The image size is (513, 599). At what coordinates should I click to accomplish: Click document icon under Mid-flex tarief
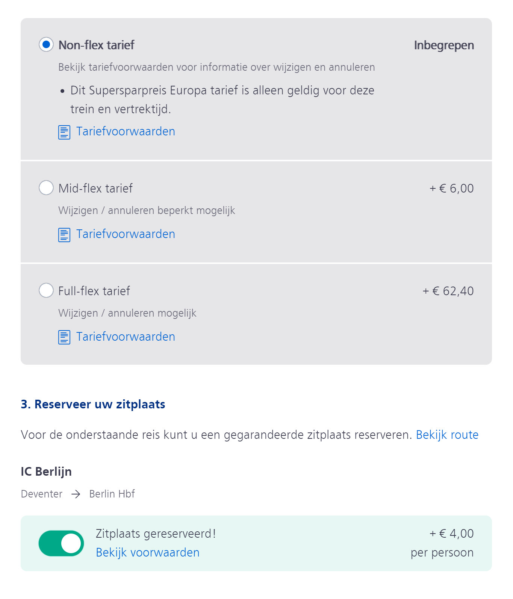pyautogui.click(x=64, y=235)
